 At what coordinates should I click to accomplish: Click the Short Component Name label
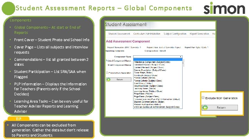point(120,65)
